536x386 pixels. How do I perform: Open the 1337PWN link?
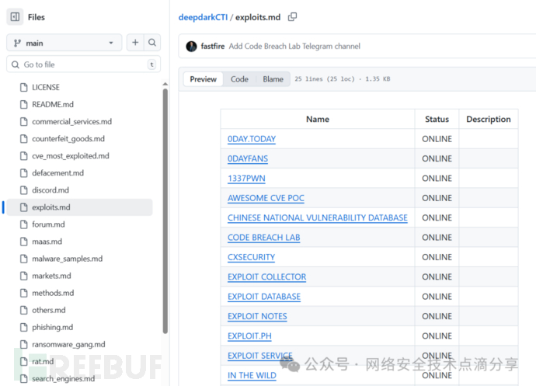click(x=246, y=178)
